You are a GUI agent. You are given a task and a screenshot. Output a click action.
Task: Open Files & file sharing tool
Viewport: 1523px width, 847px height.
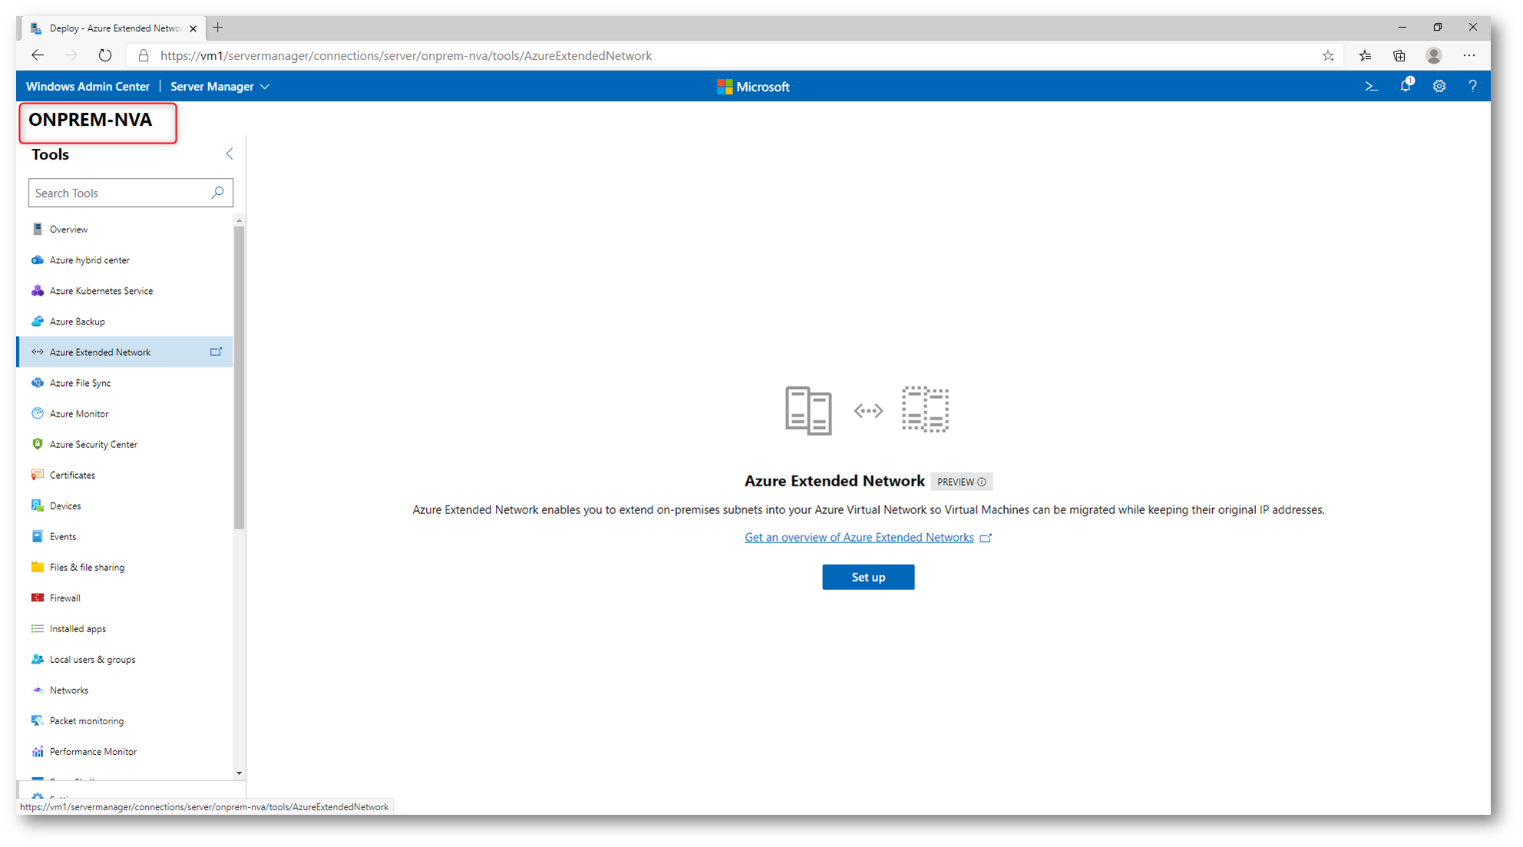(x=124, y=567)
